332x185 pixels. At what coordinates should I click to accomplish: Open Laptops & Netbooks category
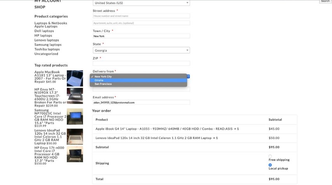[x=51, y=23]
